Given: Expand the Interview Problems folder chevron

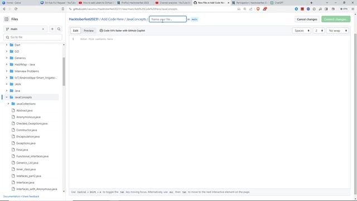Looking at the screenshot, I should 7,71.
